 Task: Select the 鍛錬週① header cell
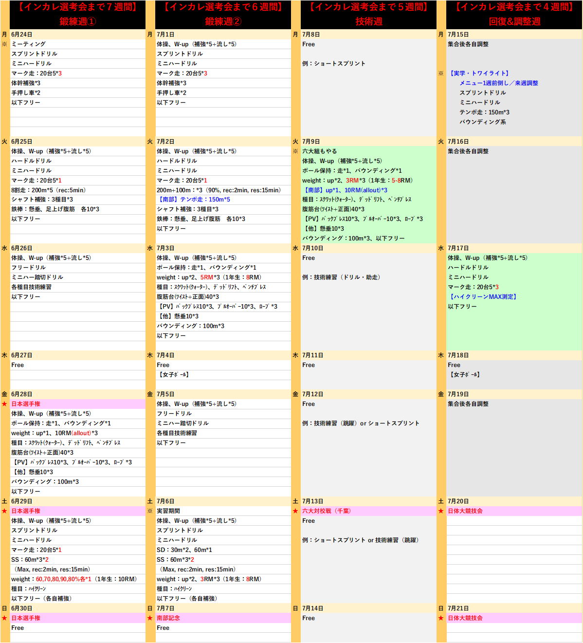pyautogui.click(x=77, y=21)
